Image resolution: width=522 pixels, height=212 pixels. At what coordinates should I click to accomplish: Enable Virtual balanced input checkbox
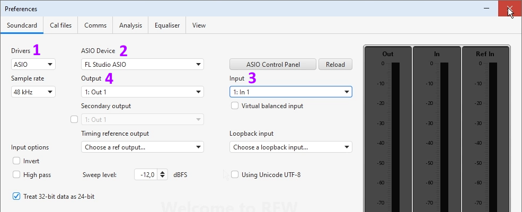coord(235,106)
